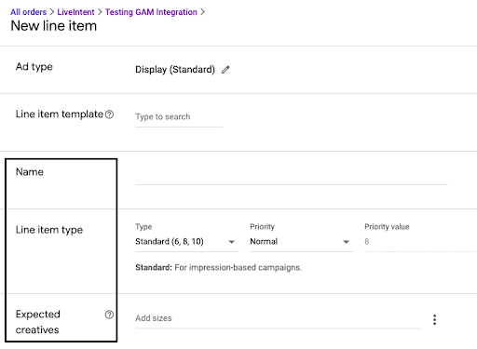Expand the Type dropdown showing Standard
Image resolution: width=477 pixels, height=349 pixels.
click(187, 242)
